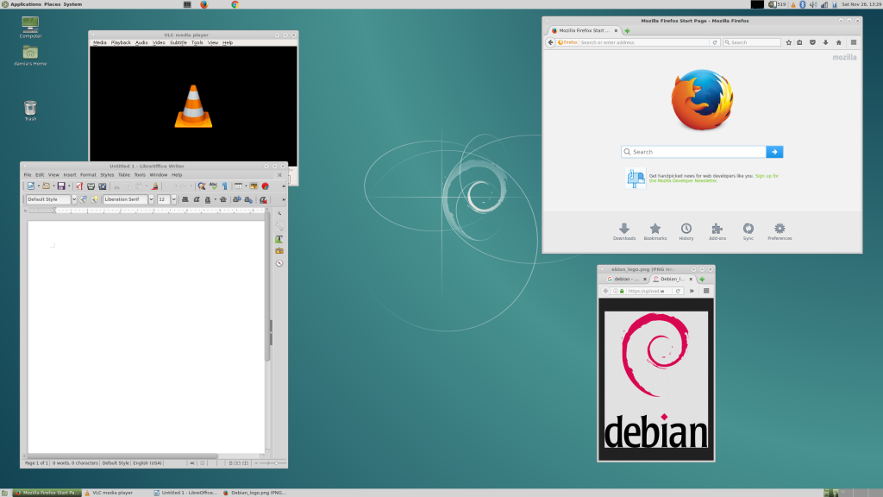Screen dimensions: 883x497
Task: Click the Subscript icon in Writer
Action: pos(248,199)
